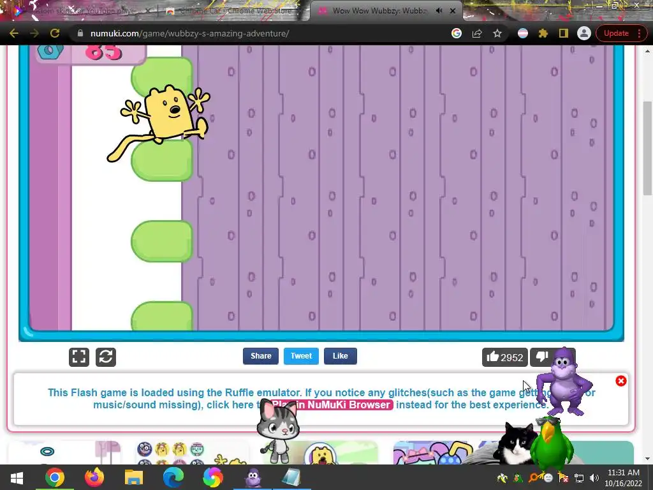
Task: Bookmark this page with the star
Action: point(497,33)
